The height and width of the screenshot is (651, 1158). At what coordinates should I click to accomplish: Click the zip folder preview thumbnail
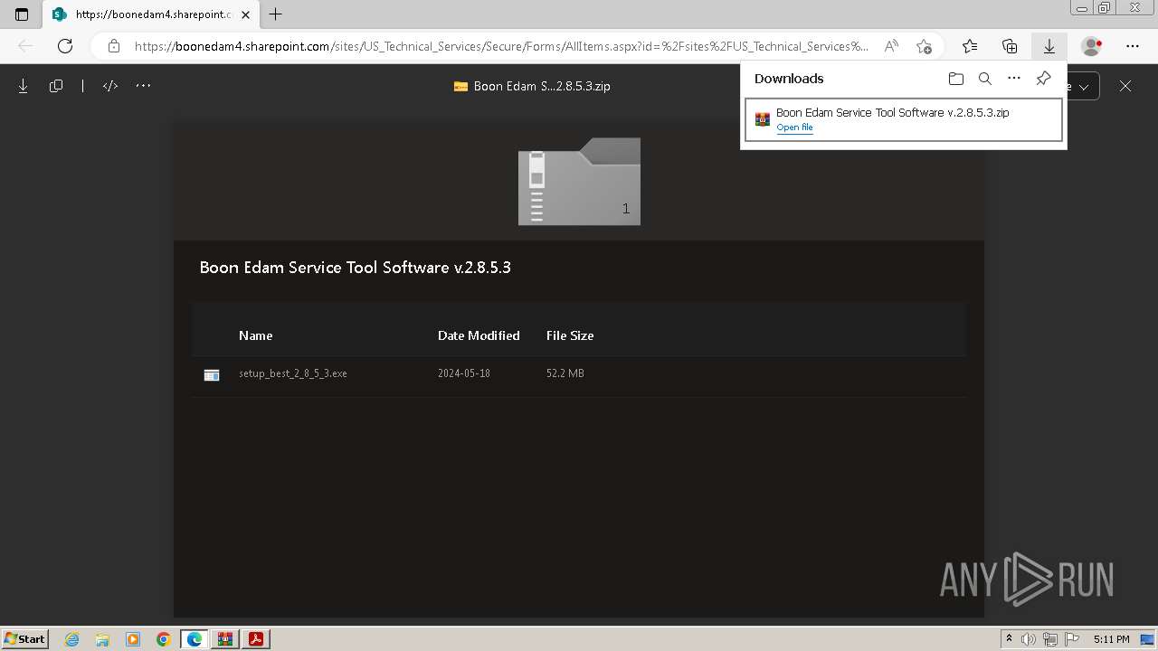(579, 182)
